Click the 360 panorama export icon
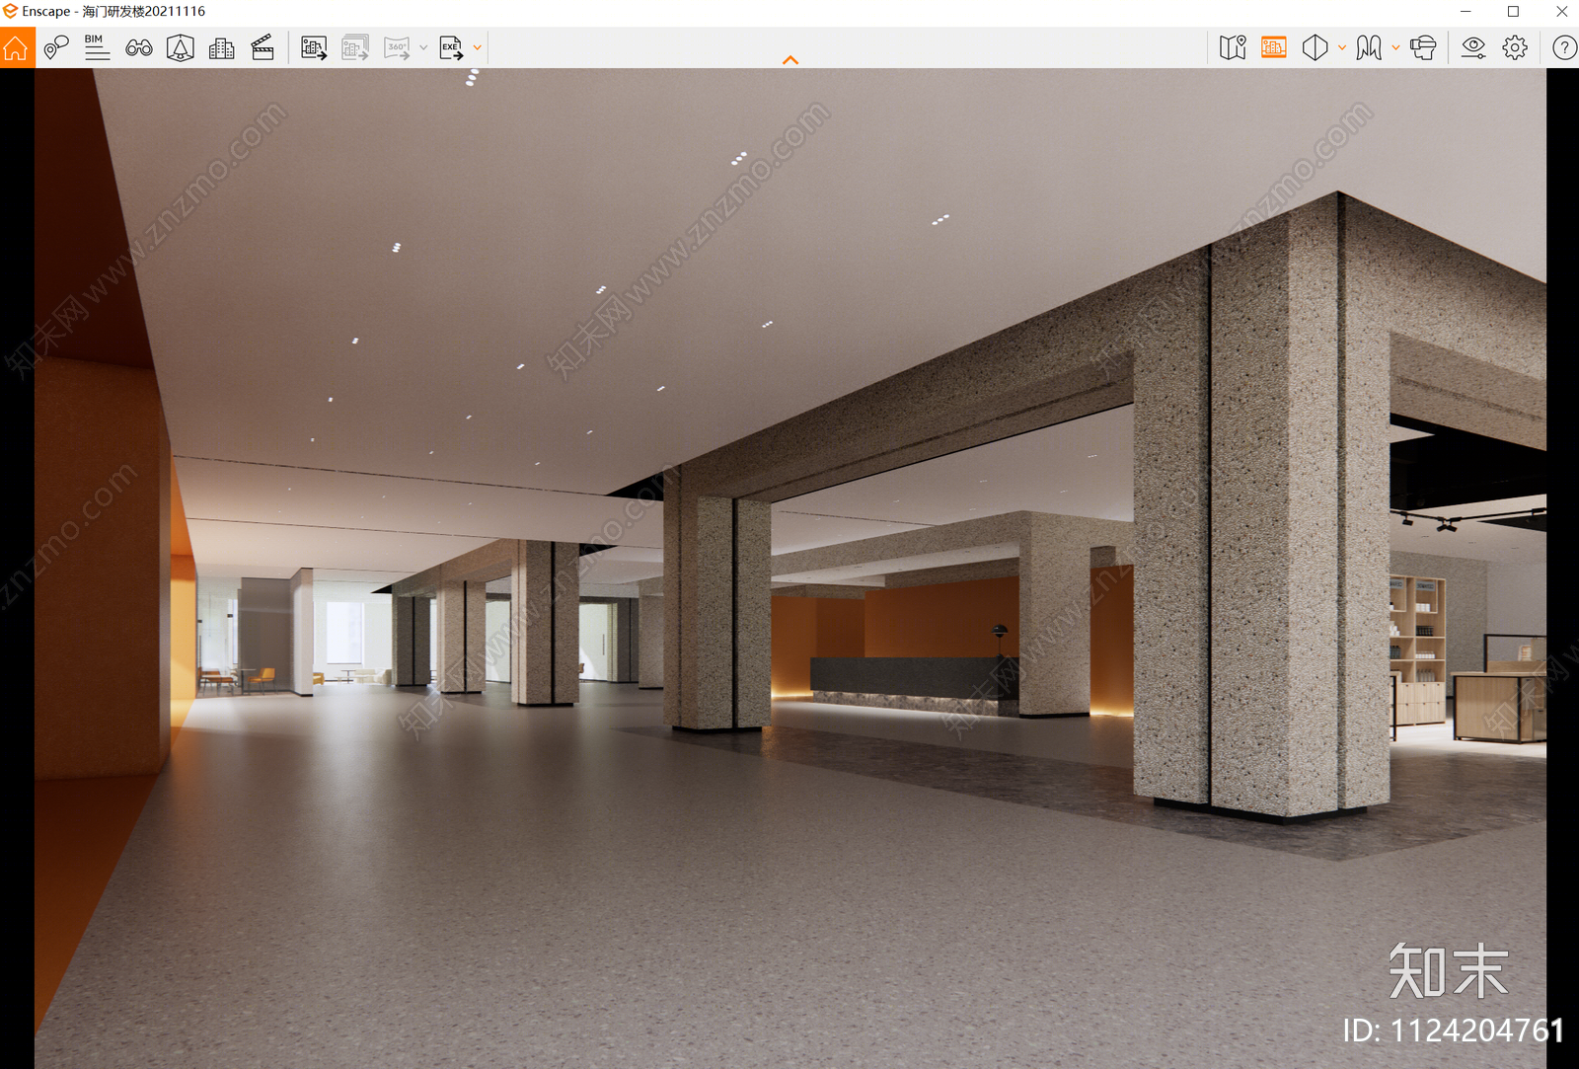The width and height of the screenshot is (1579, 1069). [x=397, y=47]
